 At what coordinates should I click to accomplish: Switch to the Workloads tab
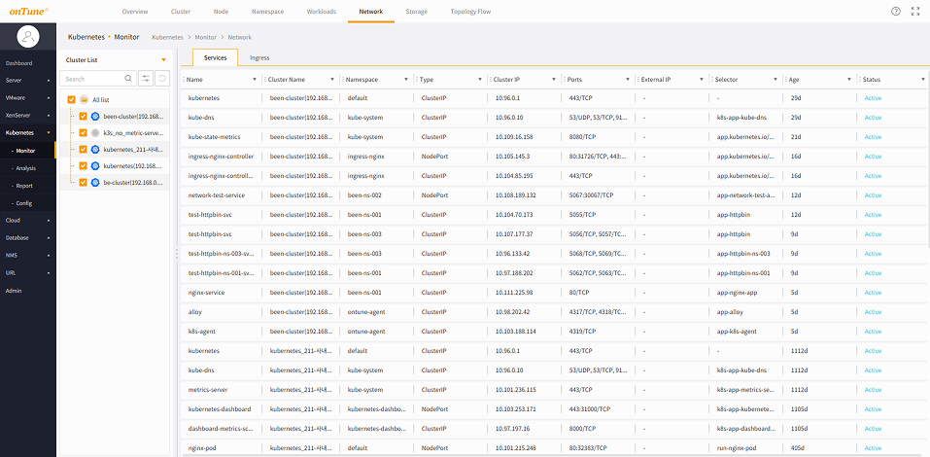tap(322, 12)
